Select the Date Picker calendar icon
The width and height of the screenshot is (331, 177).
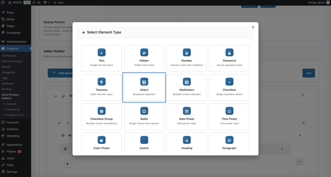(x=187, y=111)
